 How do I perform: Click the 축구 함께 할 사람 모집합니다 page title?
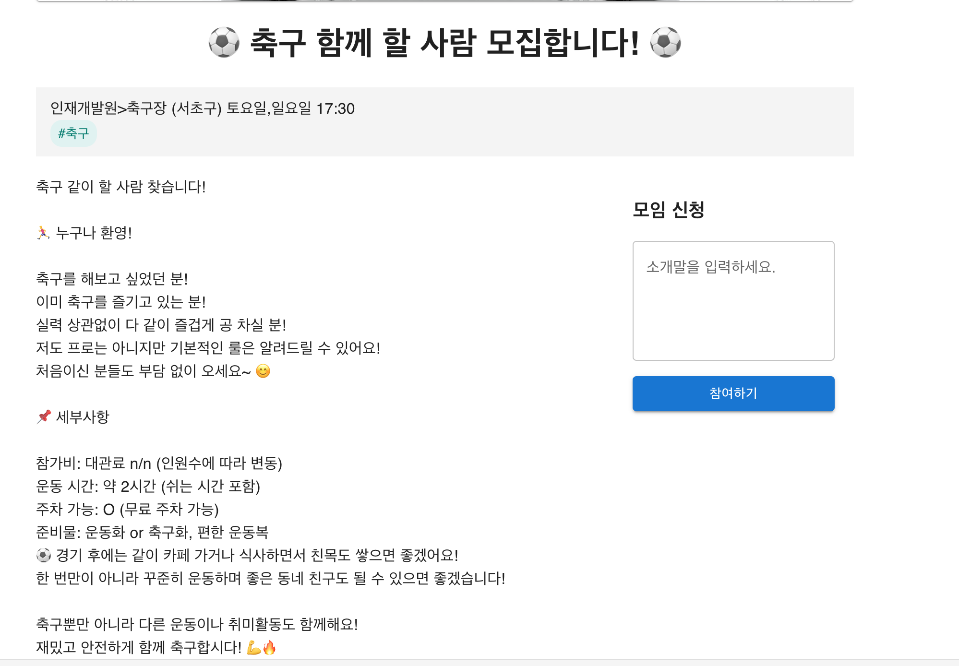444,42
